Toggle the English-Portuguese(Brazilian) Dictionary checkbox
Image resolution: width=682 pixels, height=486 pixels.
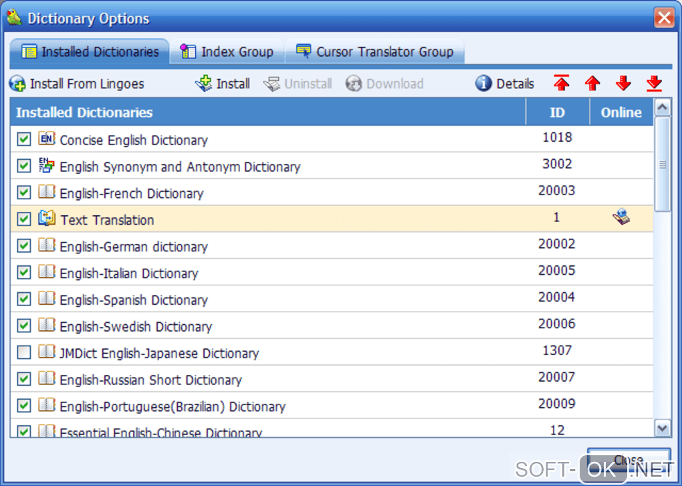click(24, 405)
